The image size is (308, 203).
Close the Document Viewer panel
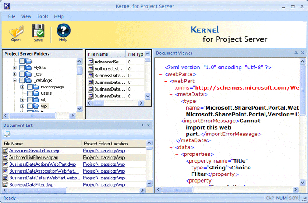303,53
